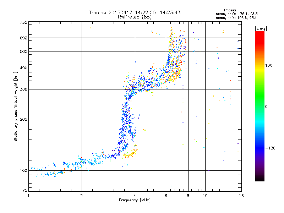Click the x-axis tick label '2'
Image resolution: width=284 pixels, height=213 pixels.
click(x=82, y=196)
